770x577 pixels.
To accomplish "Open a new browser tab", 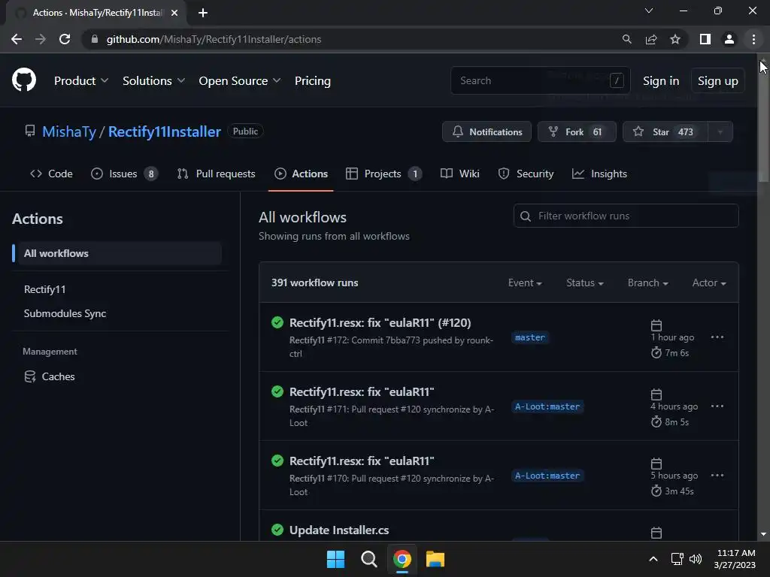I will point(203,13).
